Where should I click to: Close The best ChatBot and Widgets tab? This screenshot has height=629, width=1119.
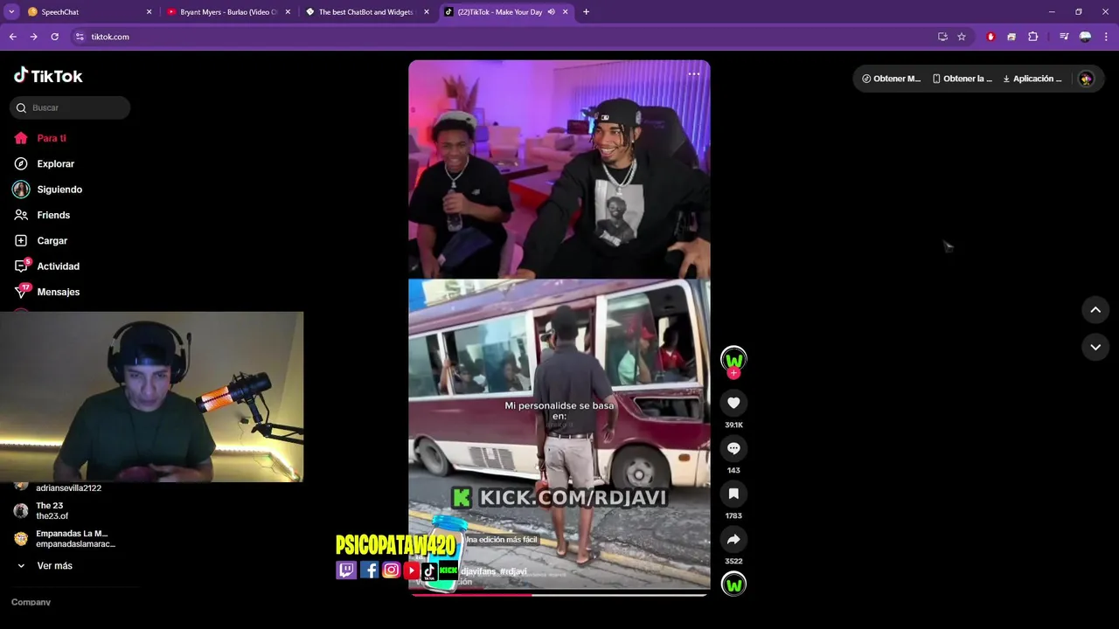tap(427, 12)
